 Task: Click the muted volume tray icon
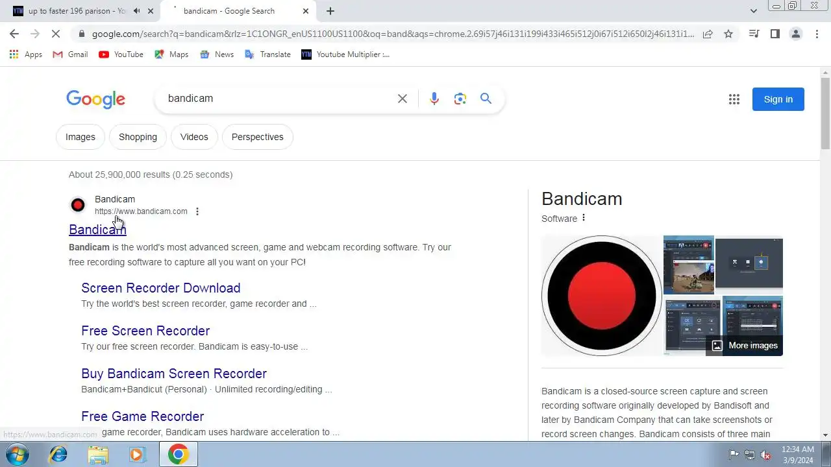tap(766, 455)
